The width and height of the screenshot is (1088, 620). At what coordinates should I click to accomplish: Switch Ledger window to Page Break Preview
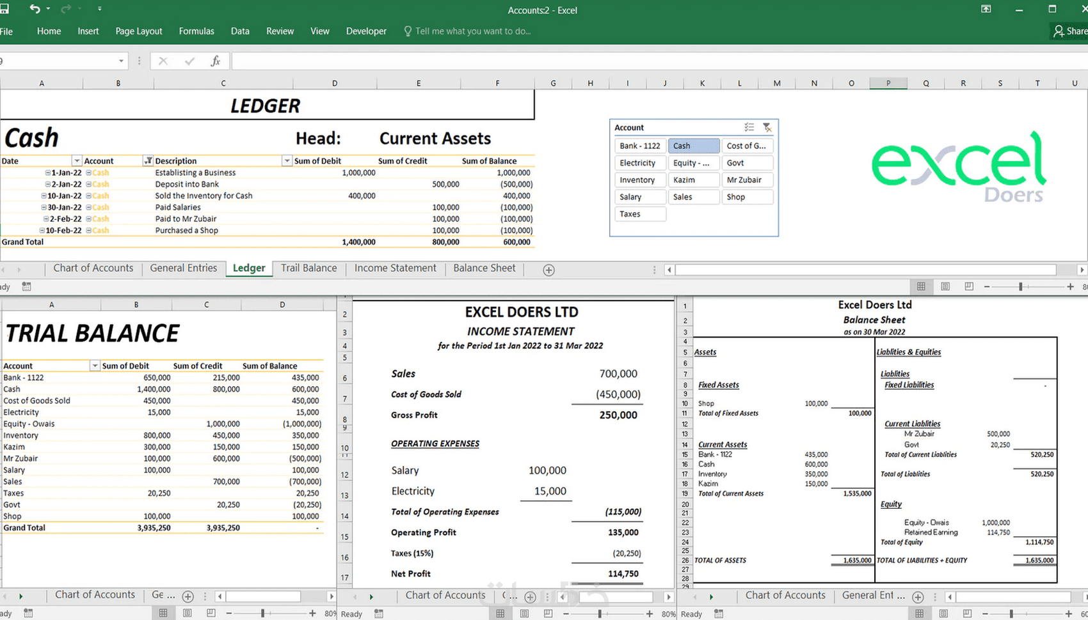click(969, 286)
